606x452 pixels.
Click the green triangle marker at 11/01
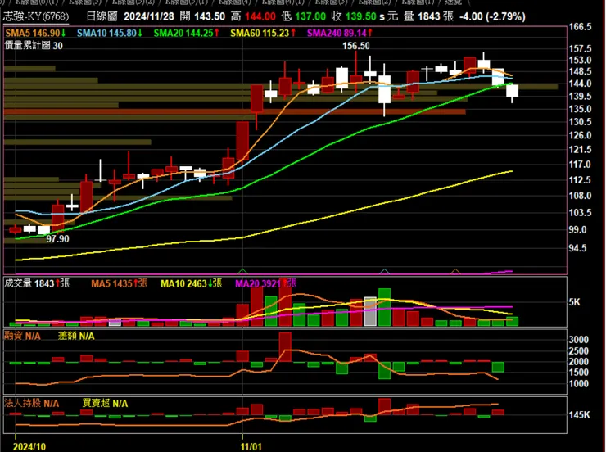click(x=242, y=271)
